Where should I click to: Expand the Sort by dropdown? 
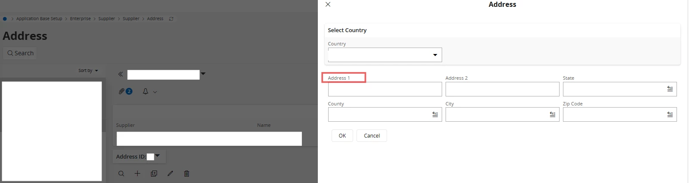coord(88,71)
